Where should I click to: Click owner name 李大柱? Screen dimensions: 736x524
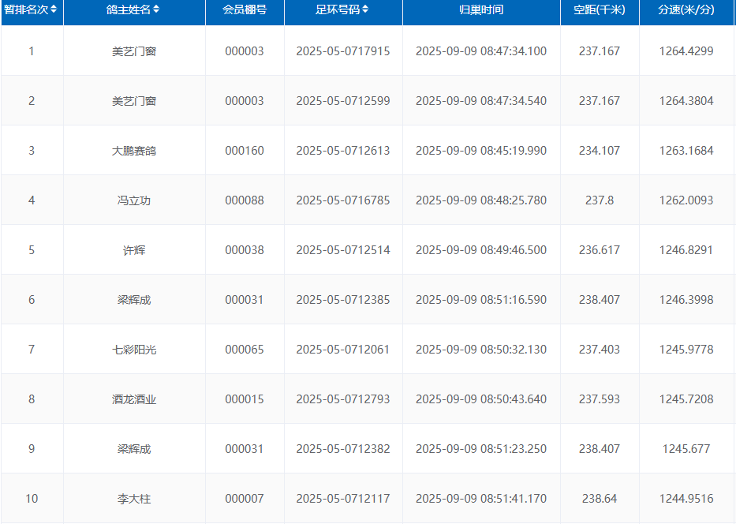(134, 499)
